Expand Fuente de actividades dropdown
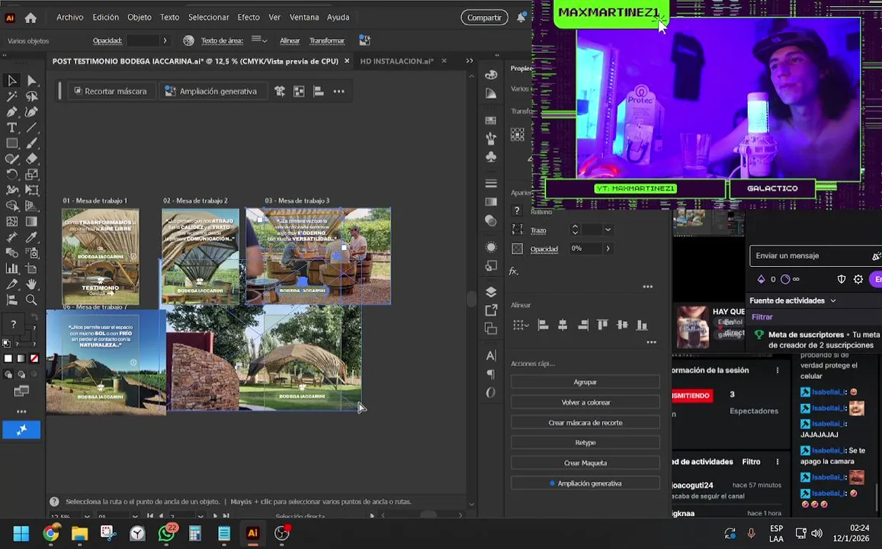 pyautogui.click(x=833, y=301)
